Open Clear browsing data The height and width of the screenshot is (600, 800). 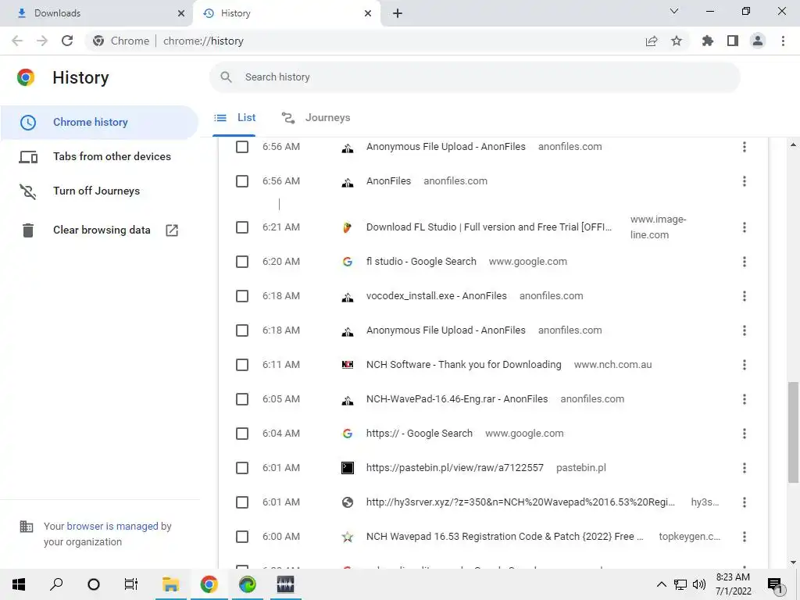pyautogui.click(x=99, y=230)
